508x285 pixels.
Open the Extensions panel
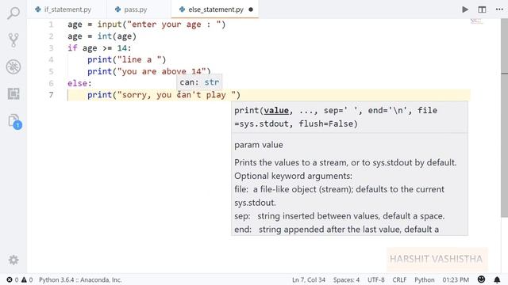13,93
